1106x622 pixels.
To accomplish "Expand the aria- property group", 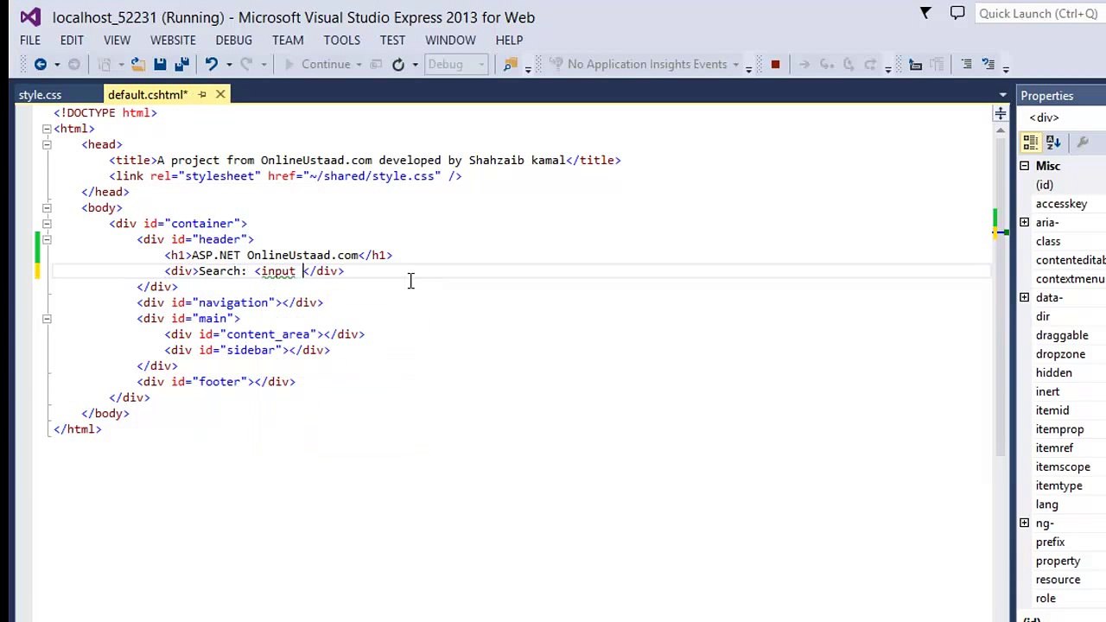I will [x=1024, y=223].
